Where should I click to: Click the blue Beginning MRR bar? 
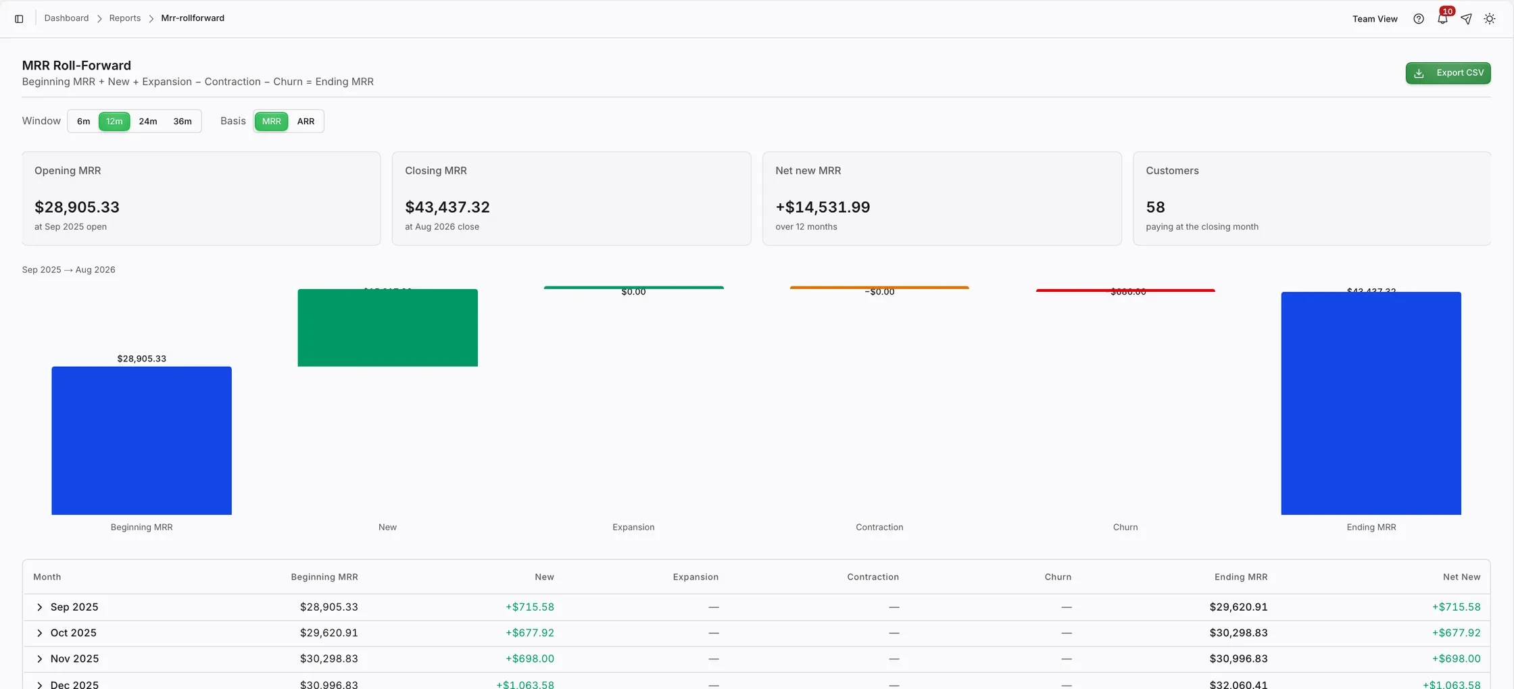click(x=141, y=440)
